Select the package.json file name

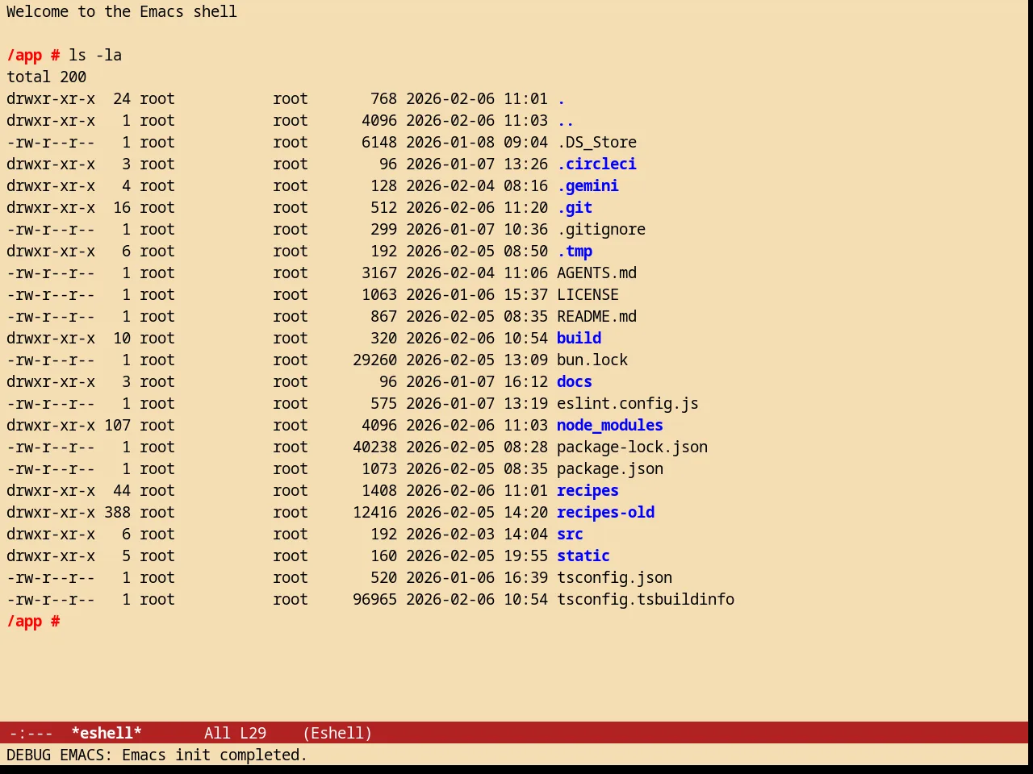(610, 469)
